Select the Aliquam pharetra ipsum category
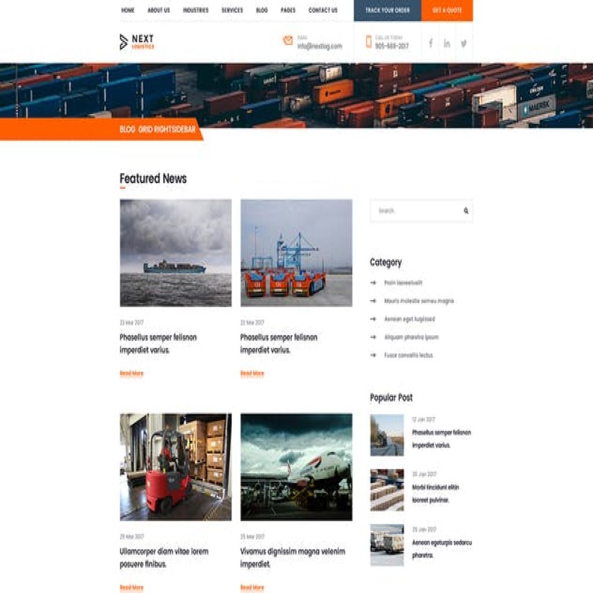593x593 pixels. click(x=411, y=337)
